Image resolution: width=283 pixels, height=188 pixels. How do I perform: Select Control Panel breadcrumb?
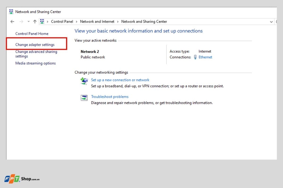[62, 22]
